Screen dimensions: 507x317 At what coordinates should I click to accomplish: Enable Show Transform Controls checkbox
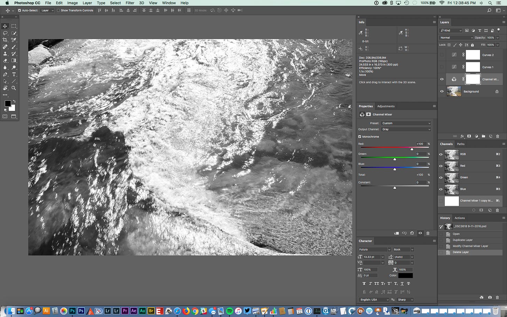[58, 10]
